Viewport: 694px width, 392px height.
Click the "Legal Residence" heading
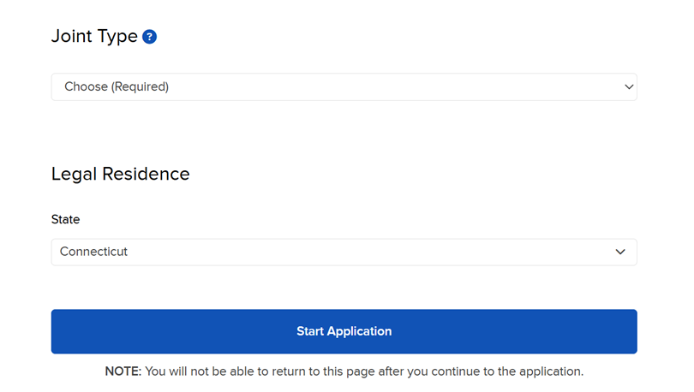click(121, 174)
